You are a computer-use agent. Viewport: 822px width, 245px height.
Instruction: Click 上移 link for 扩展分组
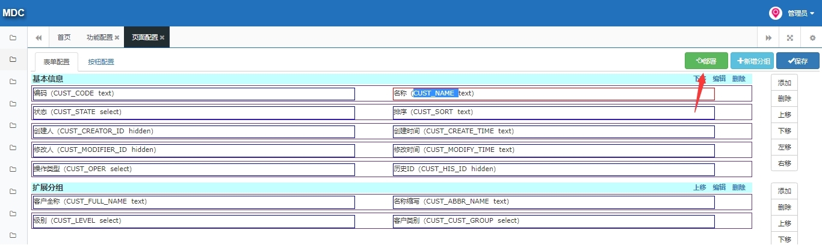699,187
